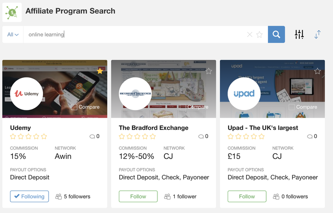Unfavorite Udemy using the gold star

100,71
